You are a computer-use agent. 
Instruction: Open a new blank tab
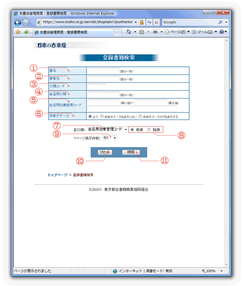point(118,33)
